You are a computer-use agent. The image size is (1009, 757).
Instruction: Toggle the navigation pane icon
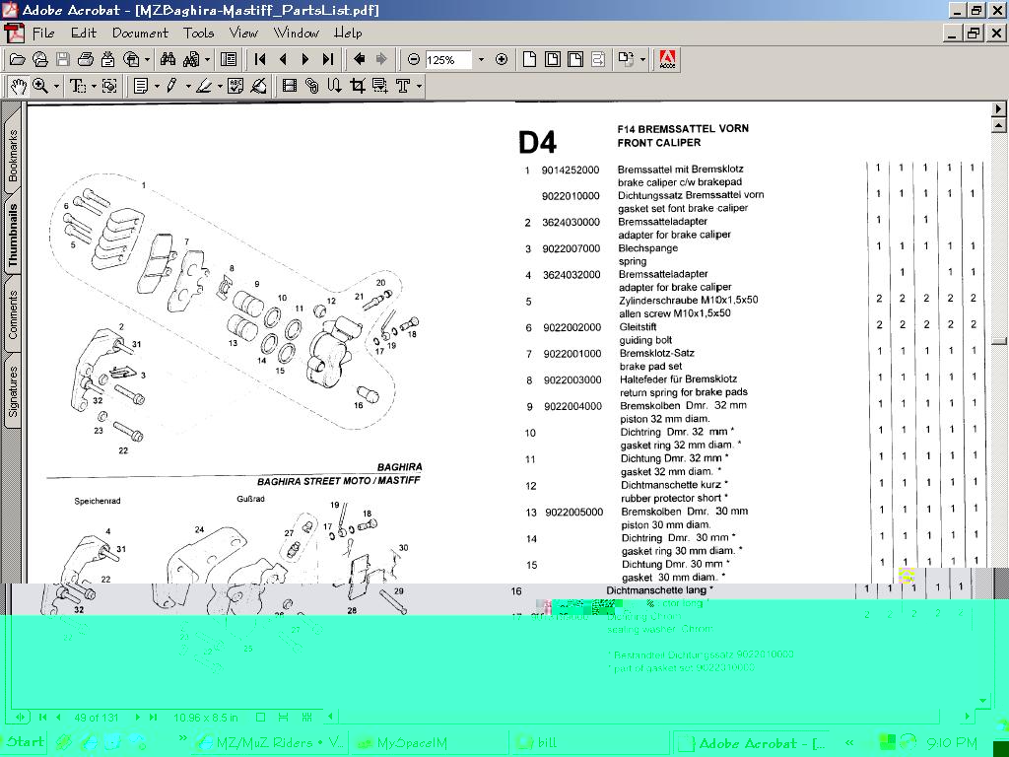coord(229,60)
